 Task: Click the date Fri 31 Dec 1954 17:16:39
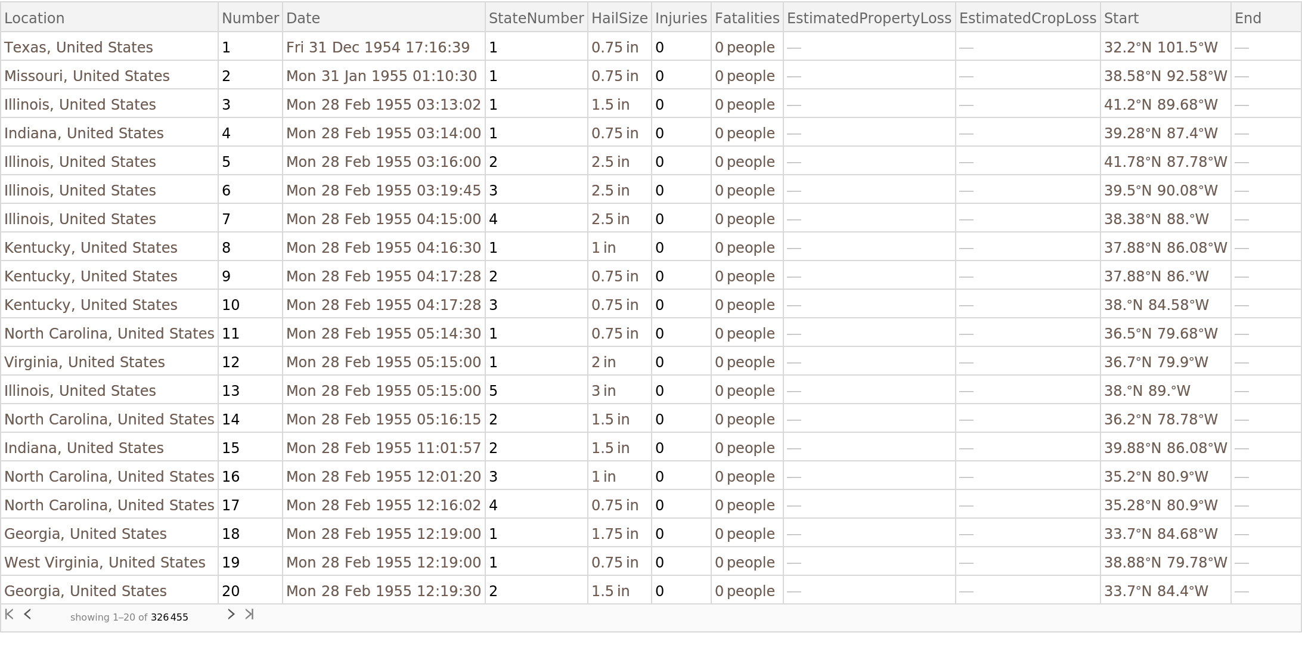point(378,47)
